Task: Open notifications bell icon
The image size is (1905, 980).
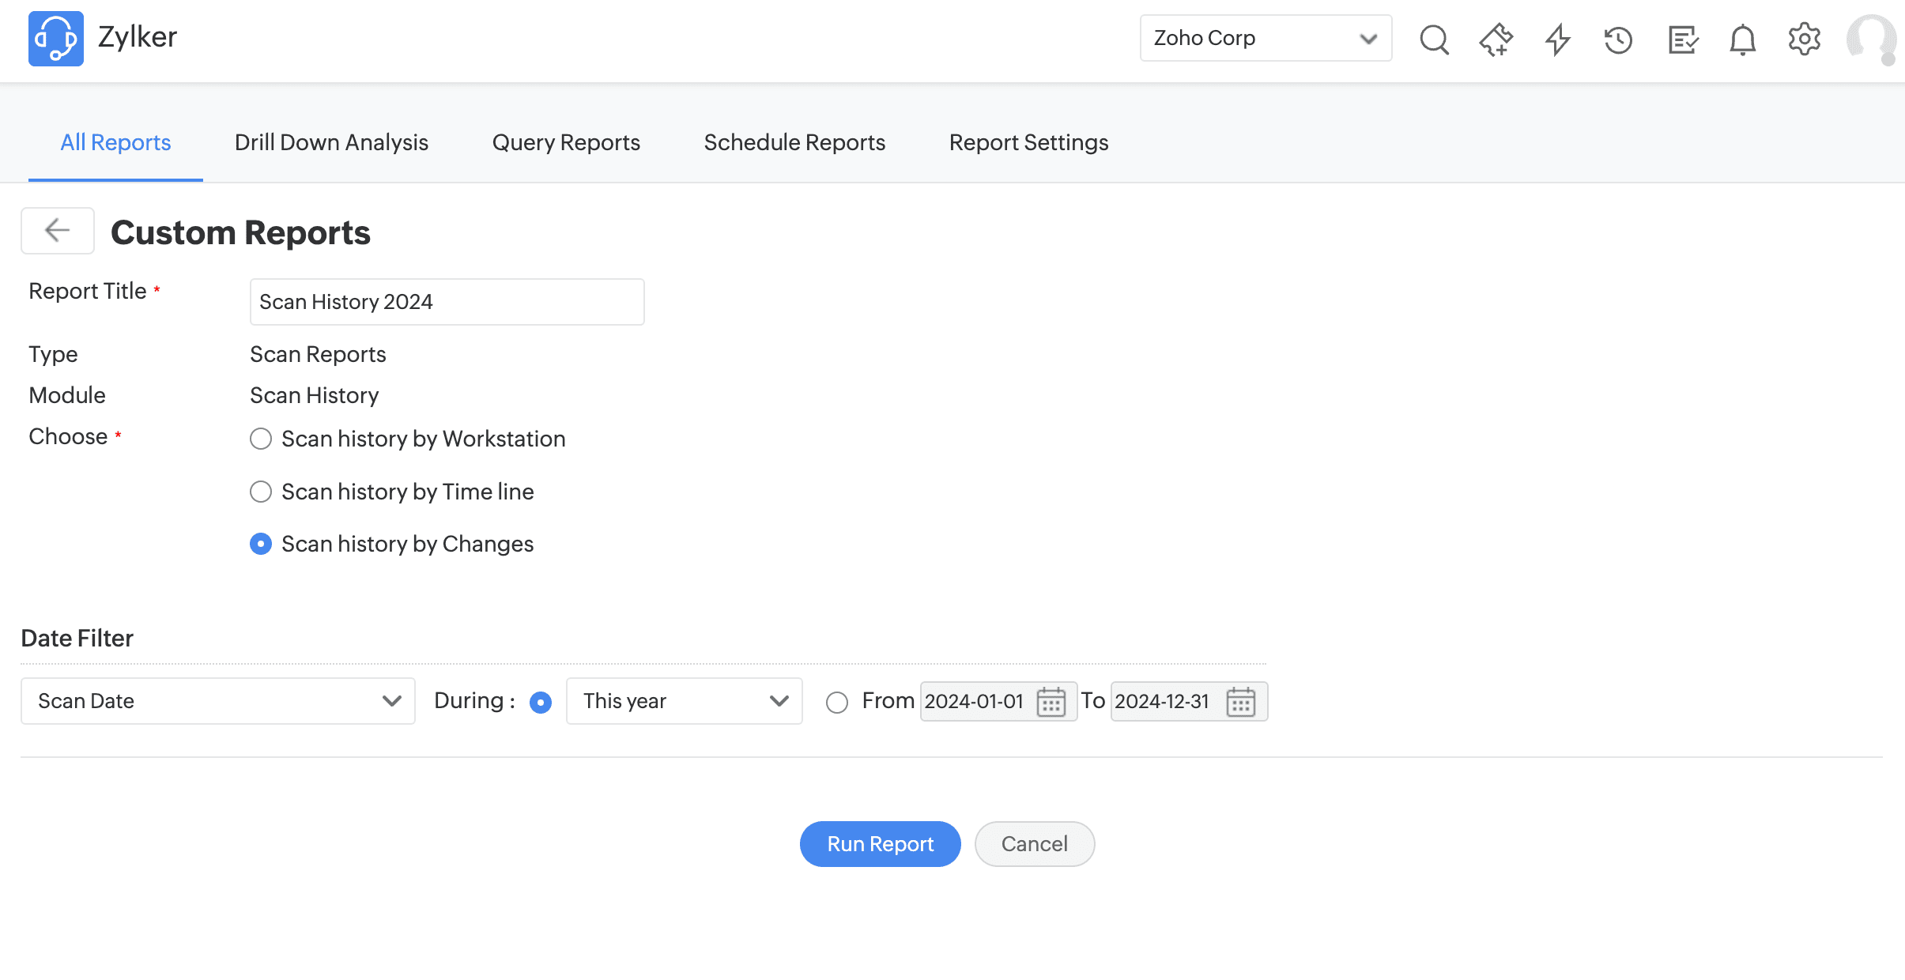Action: (1742, 39)
